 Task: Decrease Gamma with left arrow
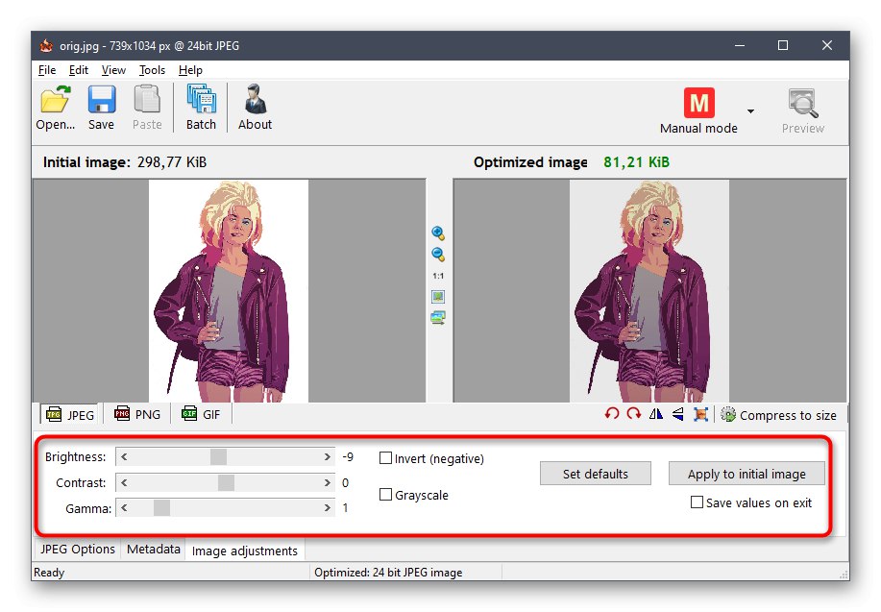tap(124, 508)
